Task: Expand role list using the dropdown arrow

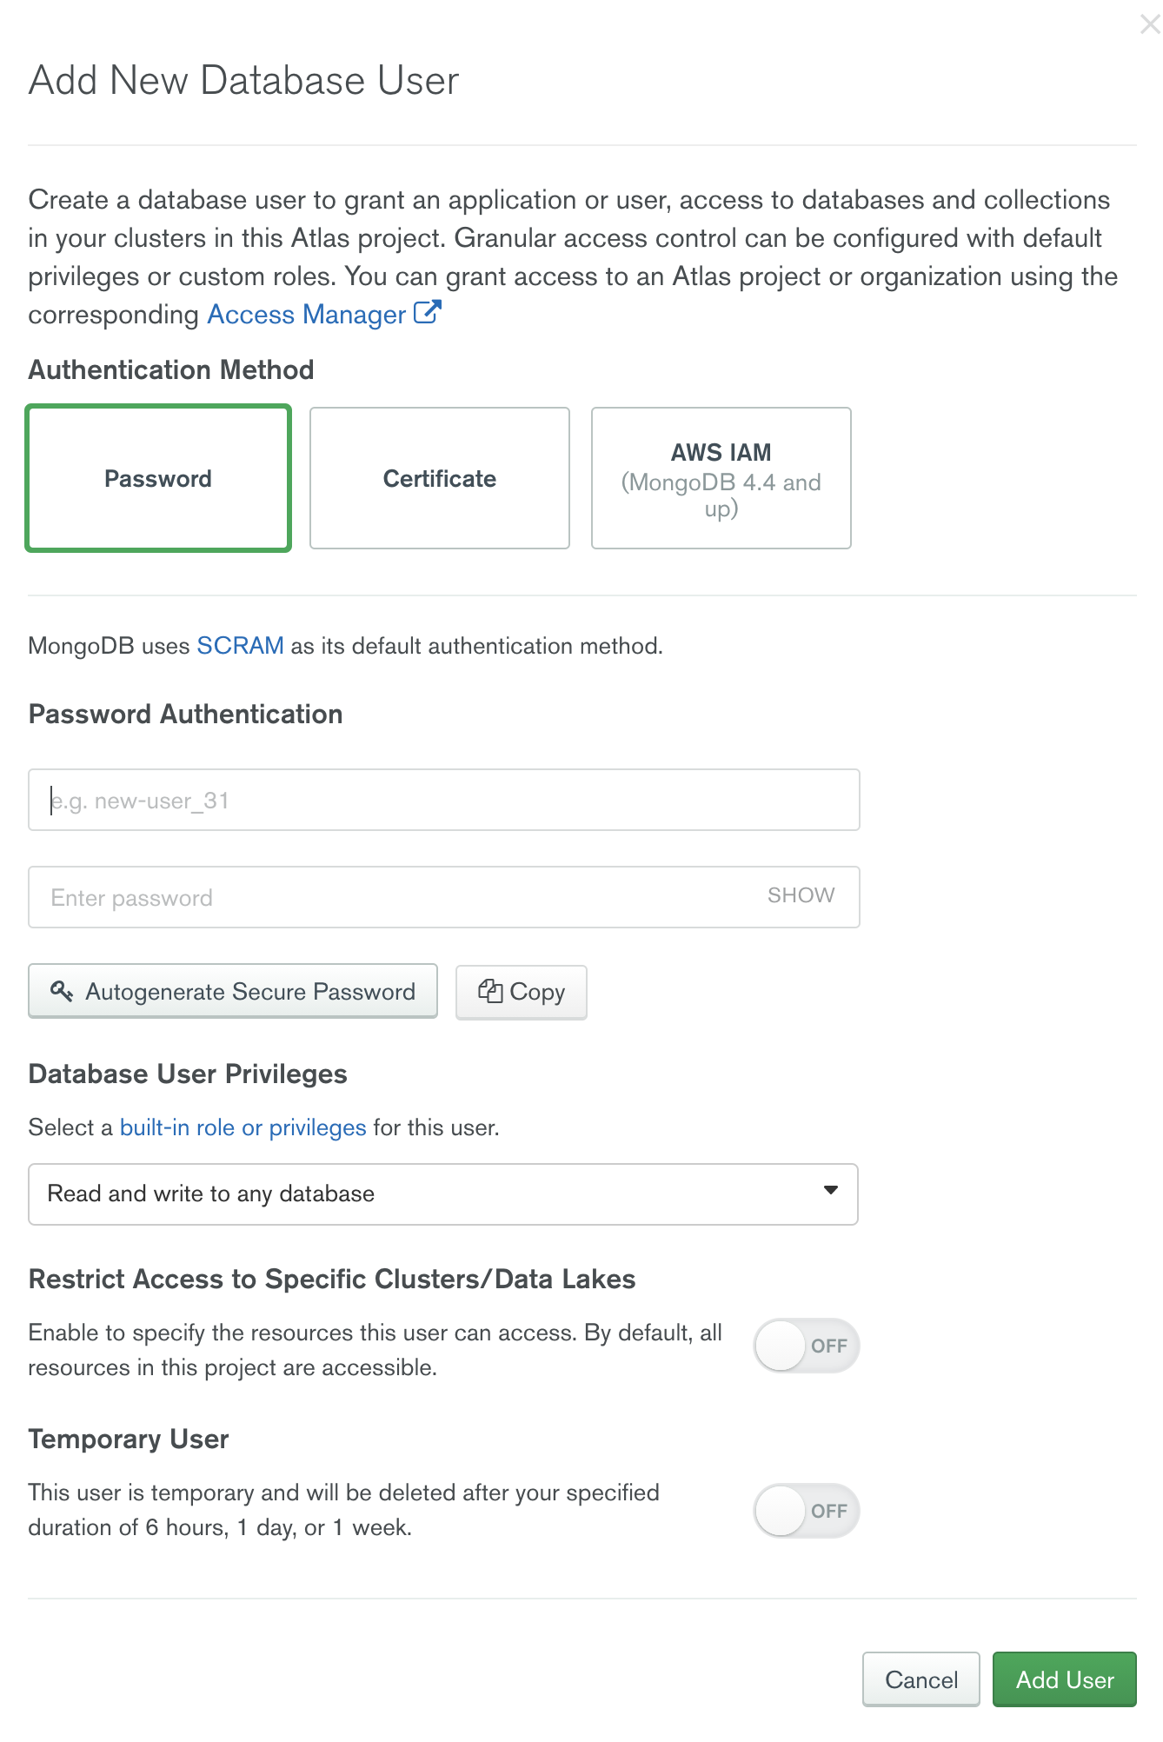Action: pyautogui.click(x=831, y=1190)
